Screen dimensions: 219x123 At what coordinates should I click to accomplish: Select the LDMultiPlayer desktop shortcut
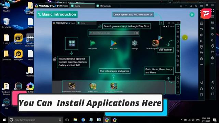[18, 39]
